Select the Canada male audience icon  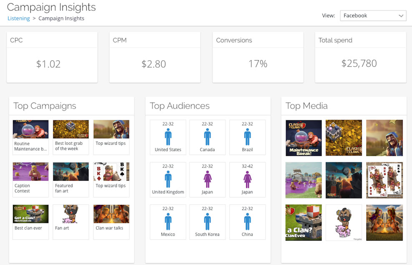[x=207, y=137]
